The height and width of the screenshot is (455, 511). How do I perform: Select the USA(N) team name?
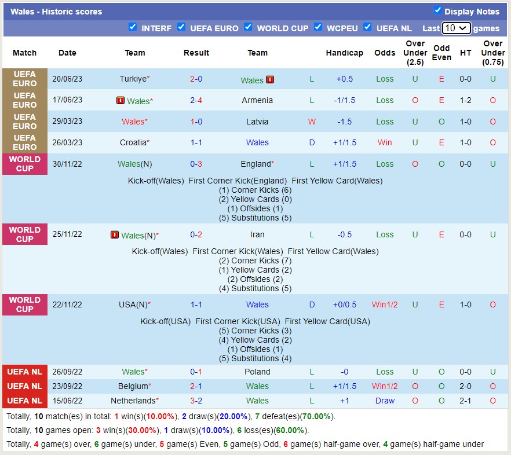133,304
